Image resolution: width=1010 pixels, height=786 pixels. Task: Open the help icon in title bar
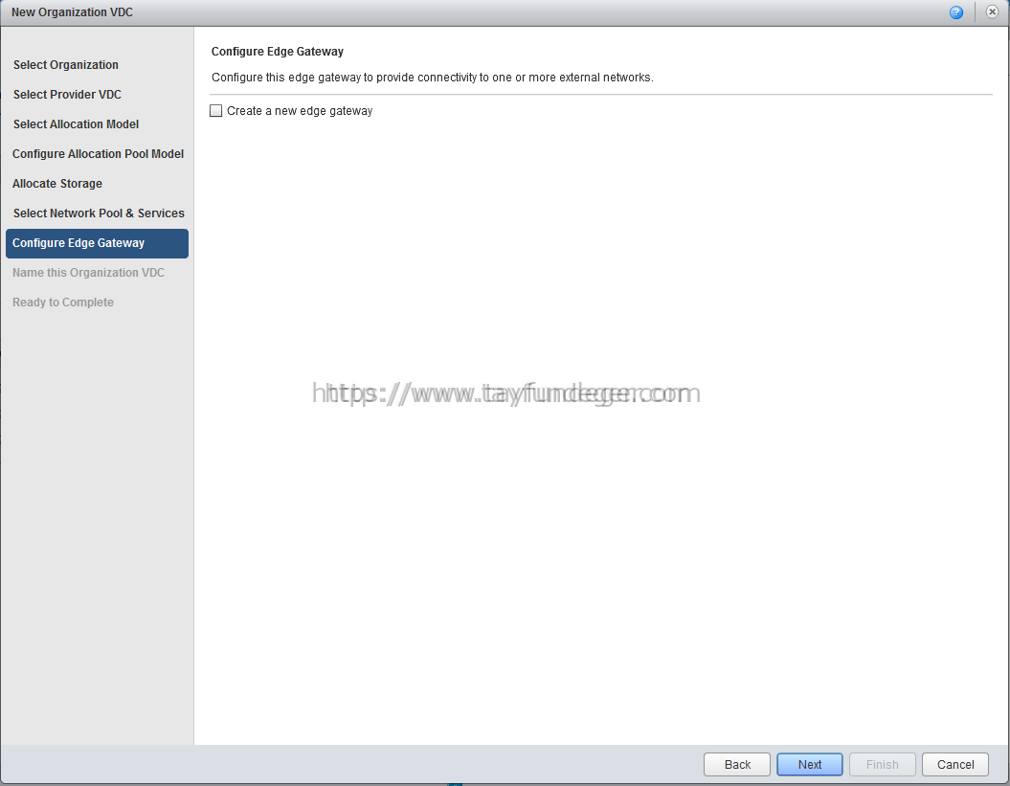click(x=955, y=12)
